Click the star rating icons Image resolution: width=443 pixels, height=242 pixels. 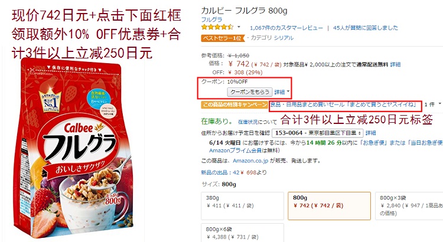[x=217, y=27]
